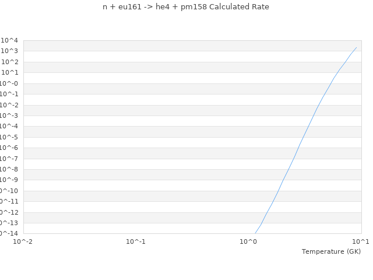The height and width of the screenshot is (280, 373).
Task: Click the 10^1 x-axis tick label
Action: point(361,242)
